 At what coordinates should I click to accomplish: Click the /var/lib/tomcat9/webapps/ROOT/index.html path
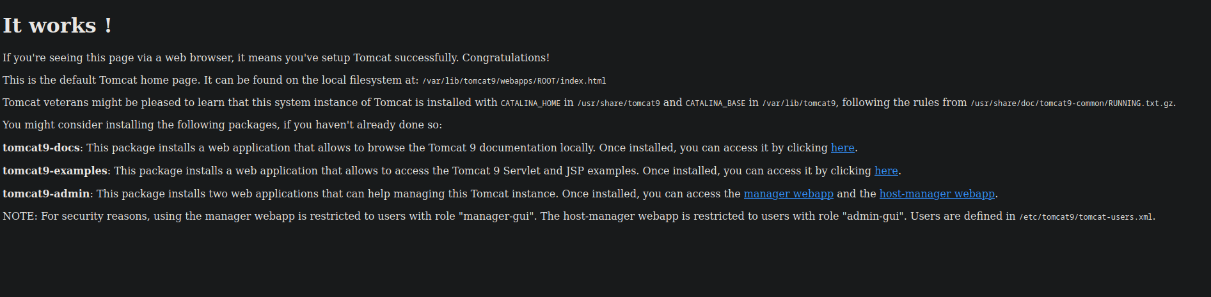pos(514,81)
